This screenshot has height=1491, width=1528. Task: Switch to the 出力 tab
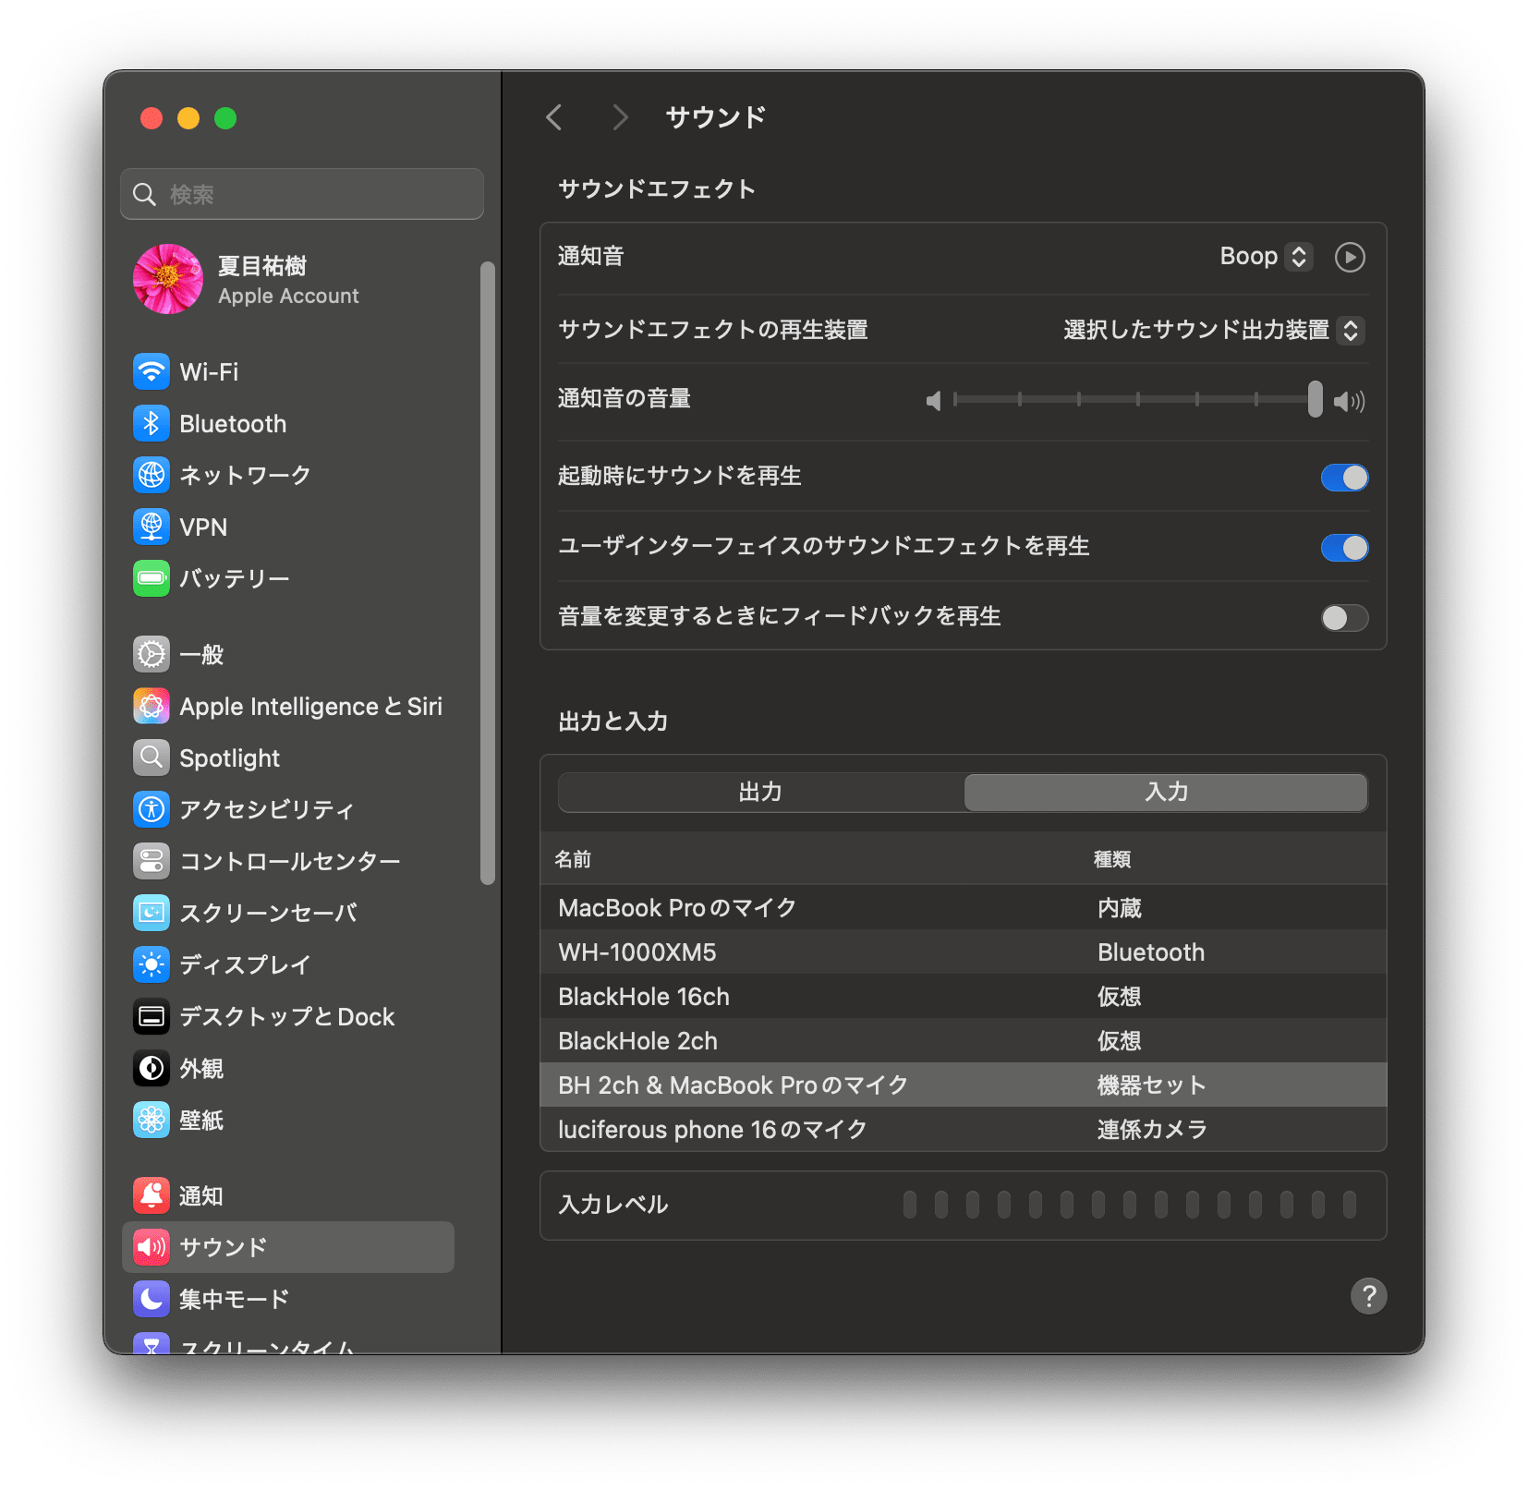[x=759, y=792]
